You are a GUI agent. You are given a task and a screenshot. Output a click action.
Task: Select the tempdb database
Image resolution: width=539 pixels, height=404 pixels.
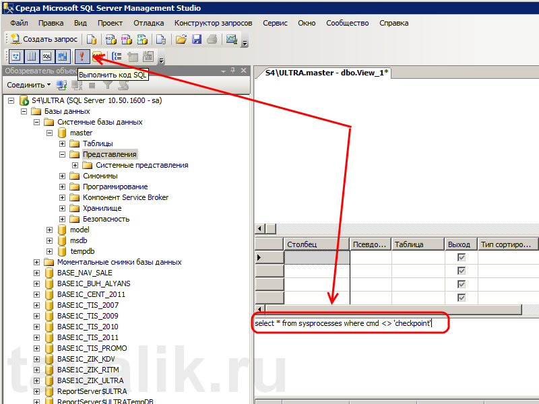[x=82, y=251]
